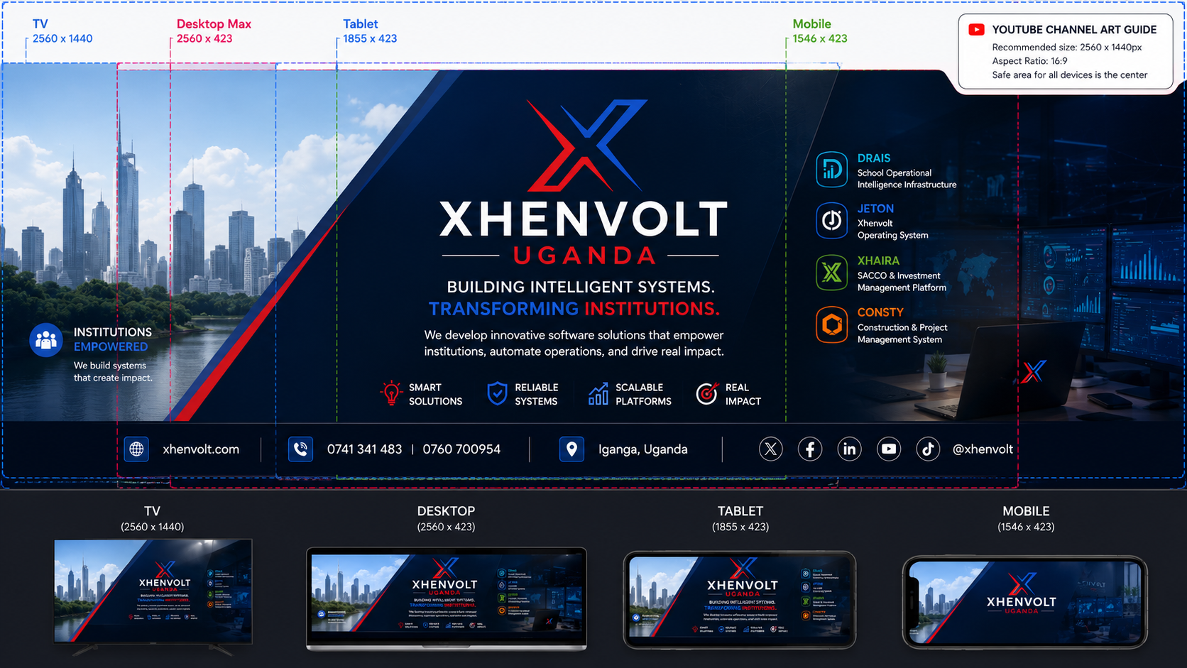The width and height of the screenshot is (1187, 668).
Task: Click 'TABLET (1855 x 423)' caption above the tablet
Action: click(740, 519)
